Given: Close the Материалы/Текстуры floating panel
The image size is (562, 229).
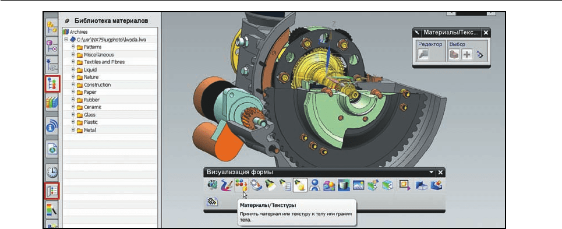Looking at the screenshot, I should 486,33.
